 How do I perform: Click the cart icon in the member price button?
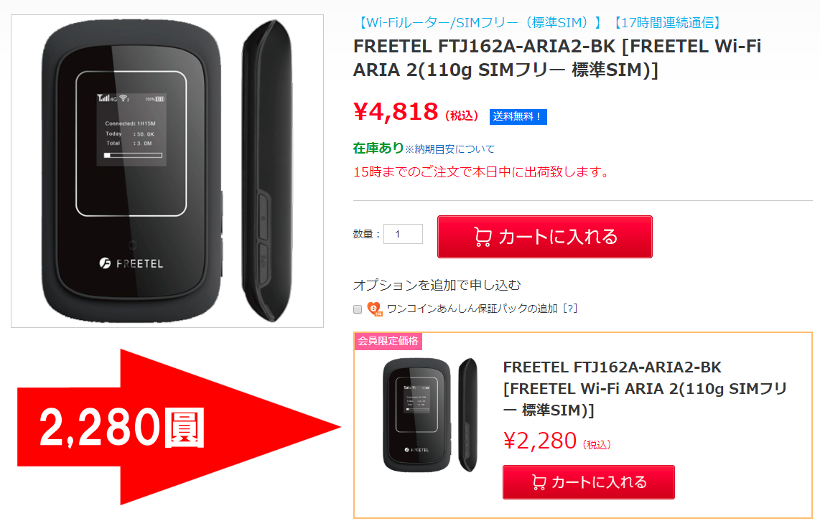coord(539,482)
